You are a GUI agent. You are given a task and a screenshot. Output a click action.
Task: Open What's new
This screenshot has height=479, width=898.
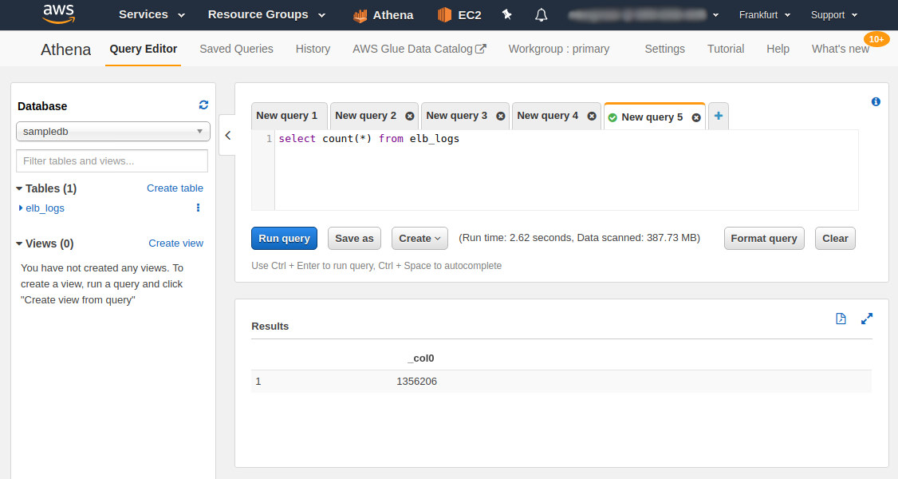(x=840, y=49)
